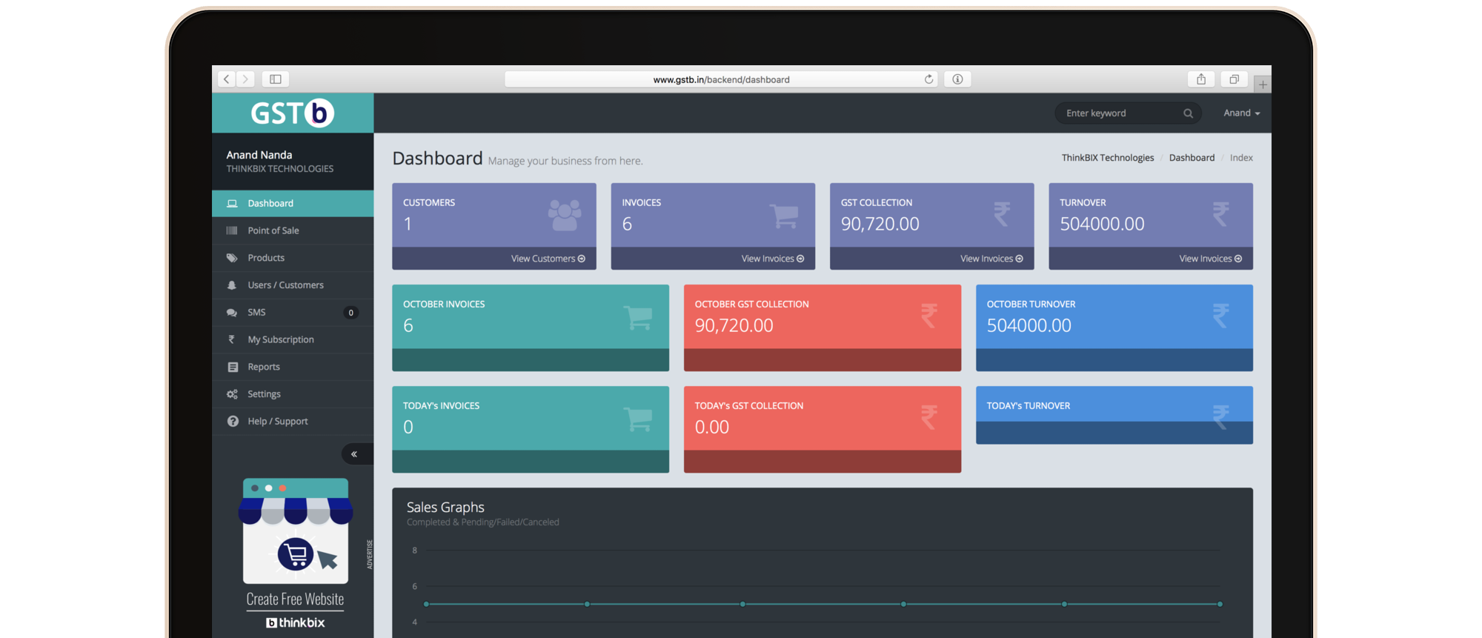Click the View Customers link

548,259
